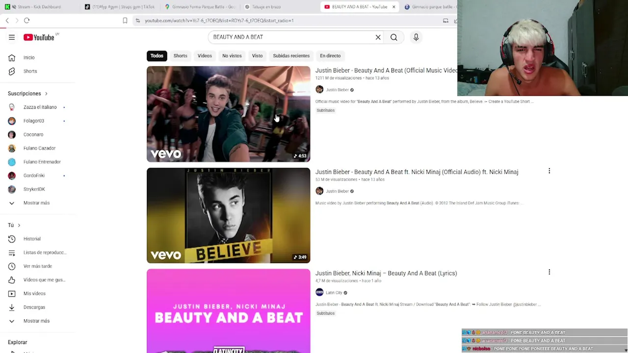Select the Videos filter chip
The image size is (628, 353).
pyautogui.click(x=205, y=56)
